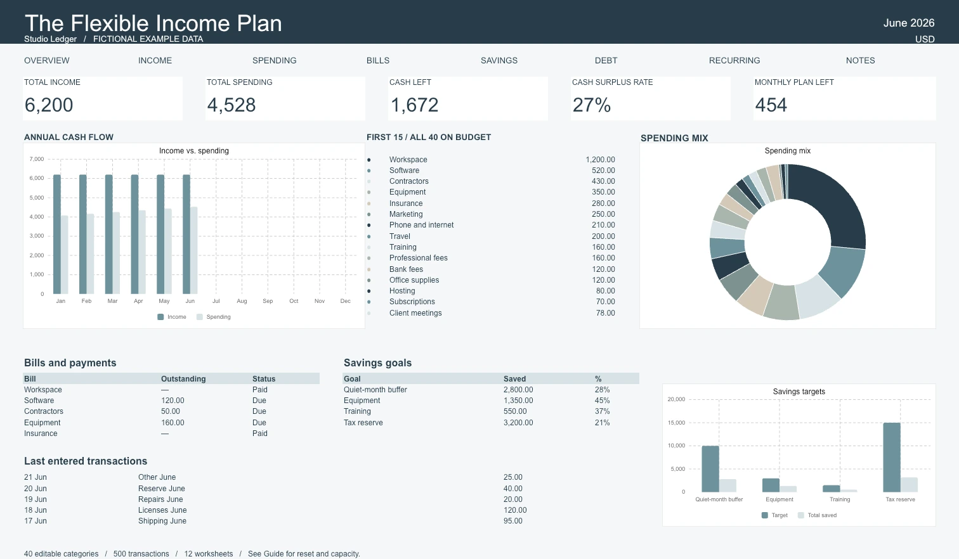Screen dimensions: 959x559
Task: Click the Tax reserve target bar in Savings targets
Action: (892, 457)
